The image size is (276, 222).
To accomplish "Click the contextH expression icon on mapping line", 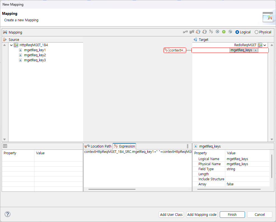I will (166, 50).
